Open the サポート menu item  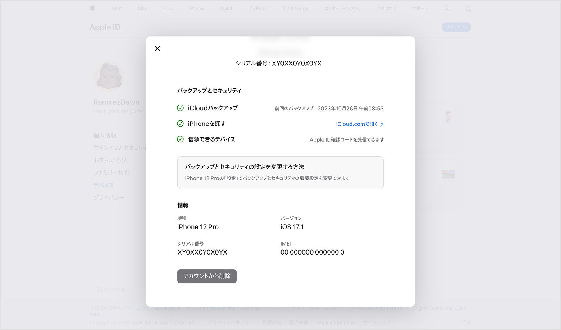pyautogui.click(x=419, y=8)
